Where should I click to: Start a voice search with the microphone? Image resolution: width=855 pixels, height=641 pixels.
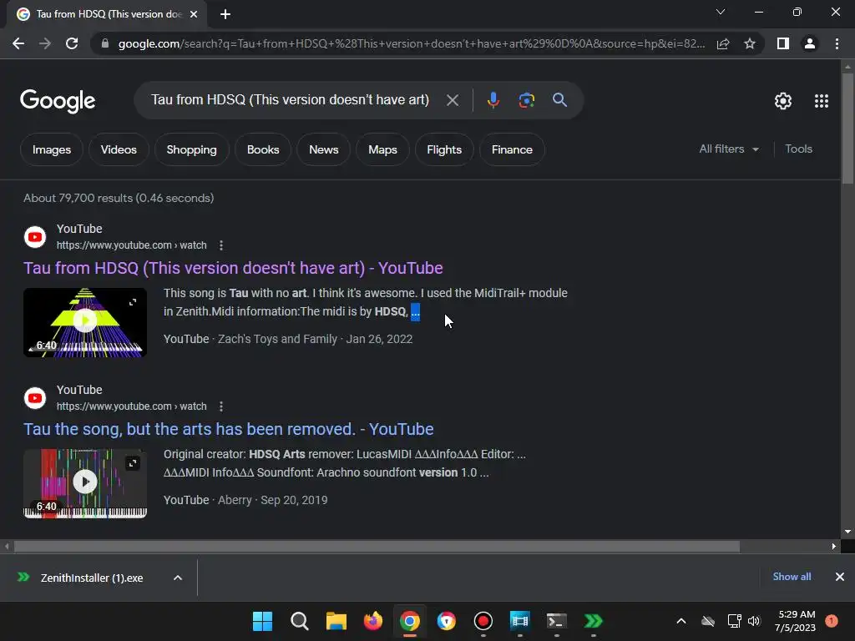click(x=493, y=100)
